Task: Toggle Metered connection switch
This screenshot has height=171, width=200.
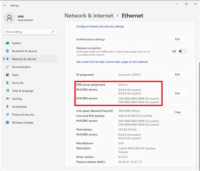Action: tap(182, 51)
